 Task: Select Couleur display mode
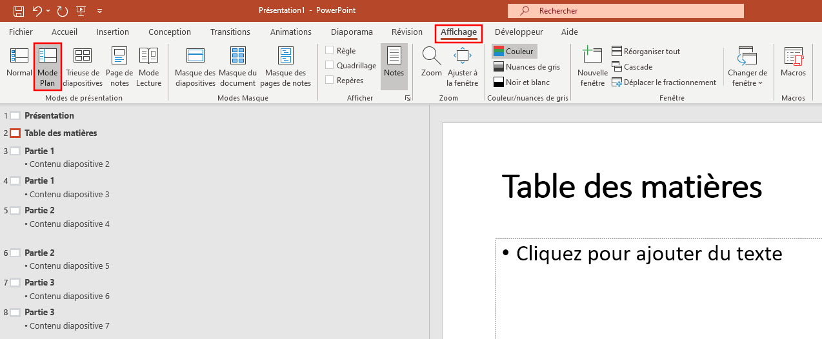coord(514,52)
